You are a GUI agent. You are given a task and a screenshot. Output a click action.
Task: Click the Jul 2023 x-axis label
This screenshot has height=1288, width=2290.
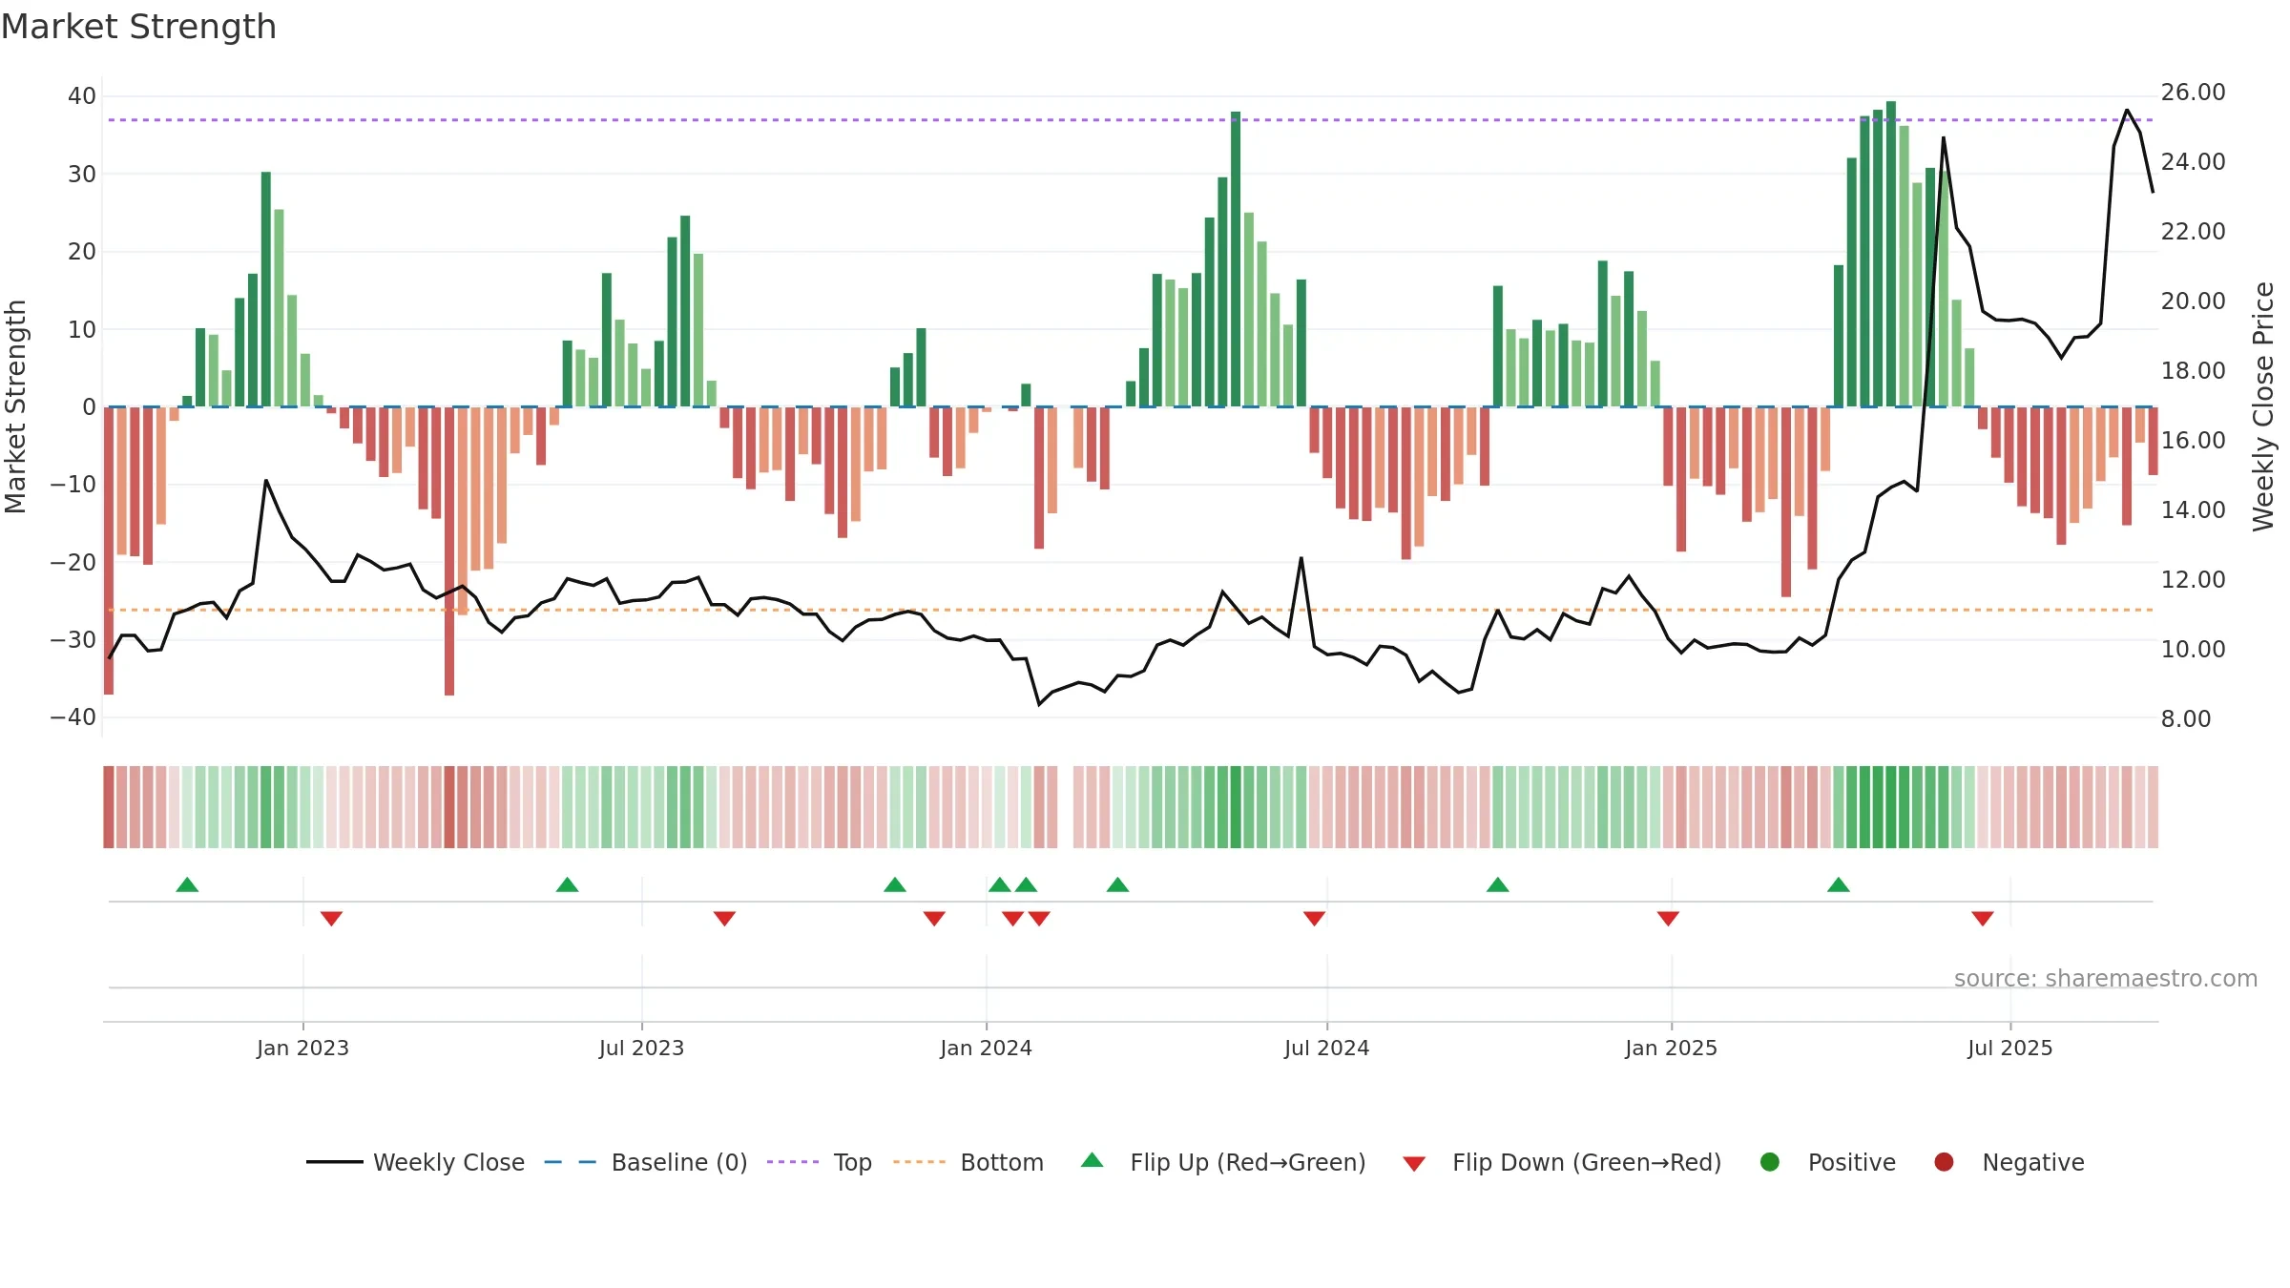641,1048
